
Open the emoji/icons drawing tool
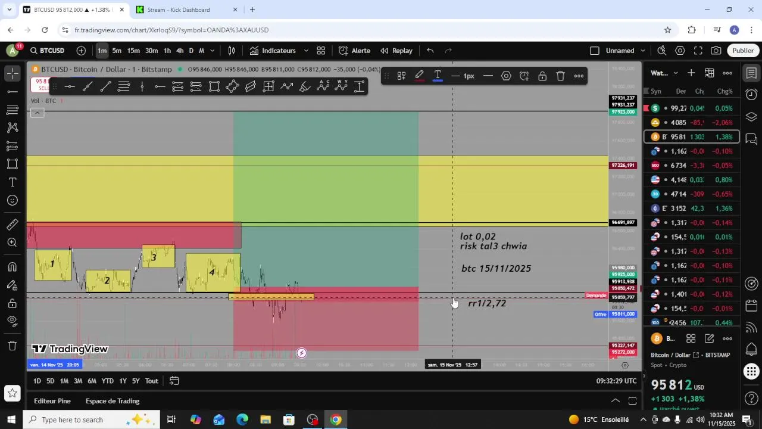(x=13, y=200)
